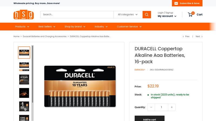Screen dimensions: 216x121
Task: Click the main Duracell product image
Action: click(x=80, y=86)
